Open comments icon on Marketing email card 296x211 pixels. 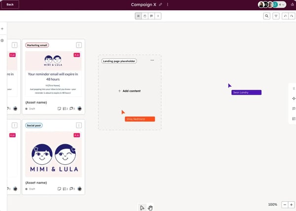(x=72, y=108)
